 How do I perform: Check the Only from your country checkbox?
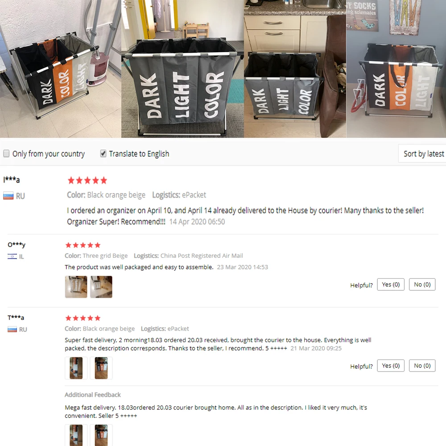[6, 153]
